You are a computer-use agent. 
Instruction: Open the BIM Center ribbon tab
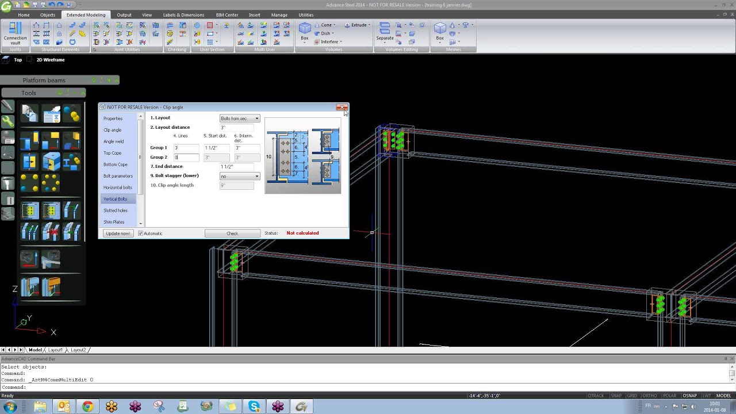coord(228,15)
